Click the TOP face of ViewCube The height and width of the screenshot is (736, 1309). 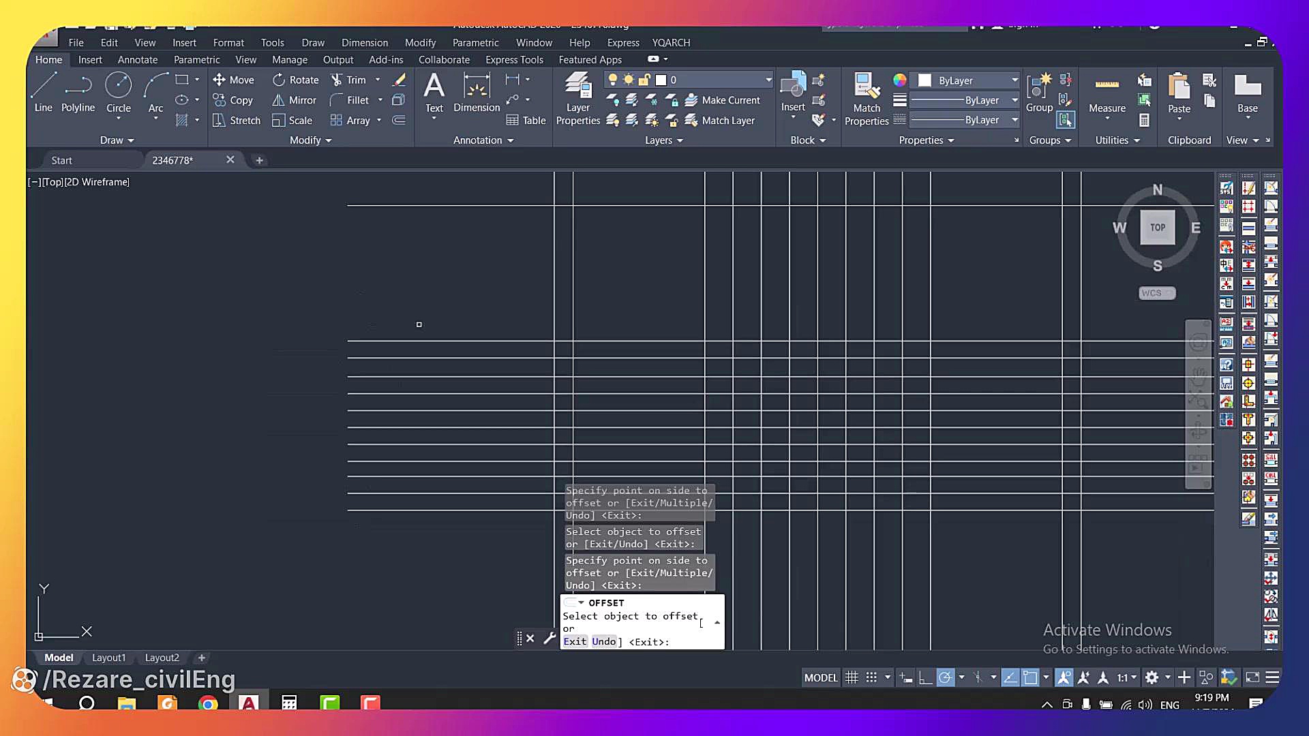[x=1157, y=228]
